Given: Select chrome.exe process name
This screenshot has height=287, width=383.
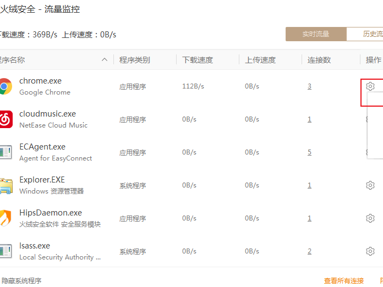Looking at the screenshot, I should [x=41, y=81].
